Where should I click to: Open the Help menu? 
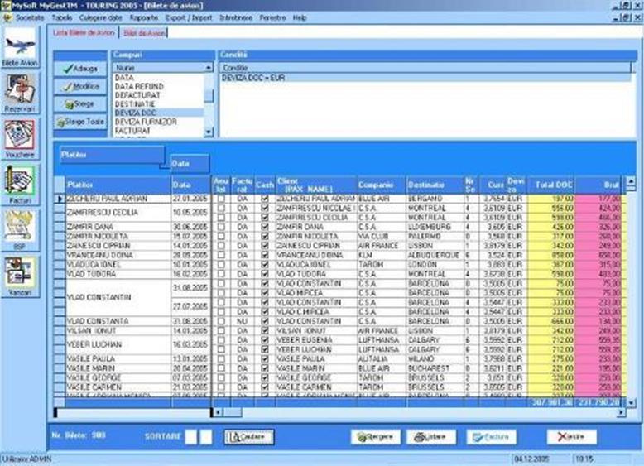300,17
